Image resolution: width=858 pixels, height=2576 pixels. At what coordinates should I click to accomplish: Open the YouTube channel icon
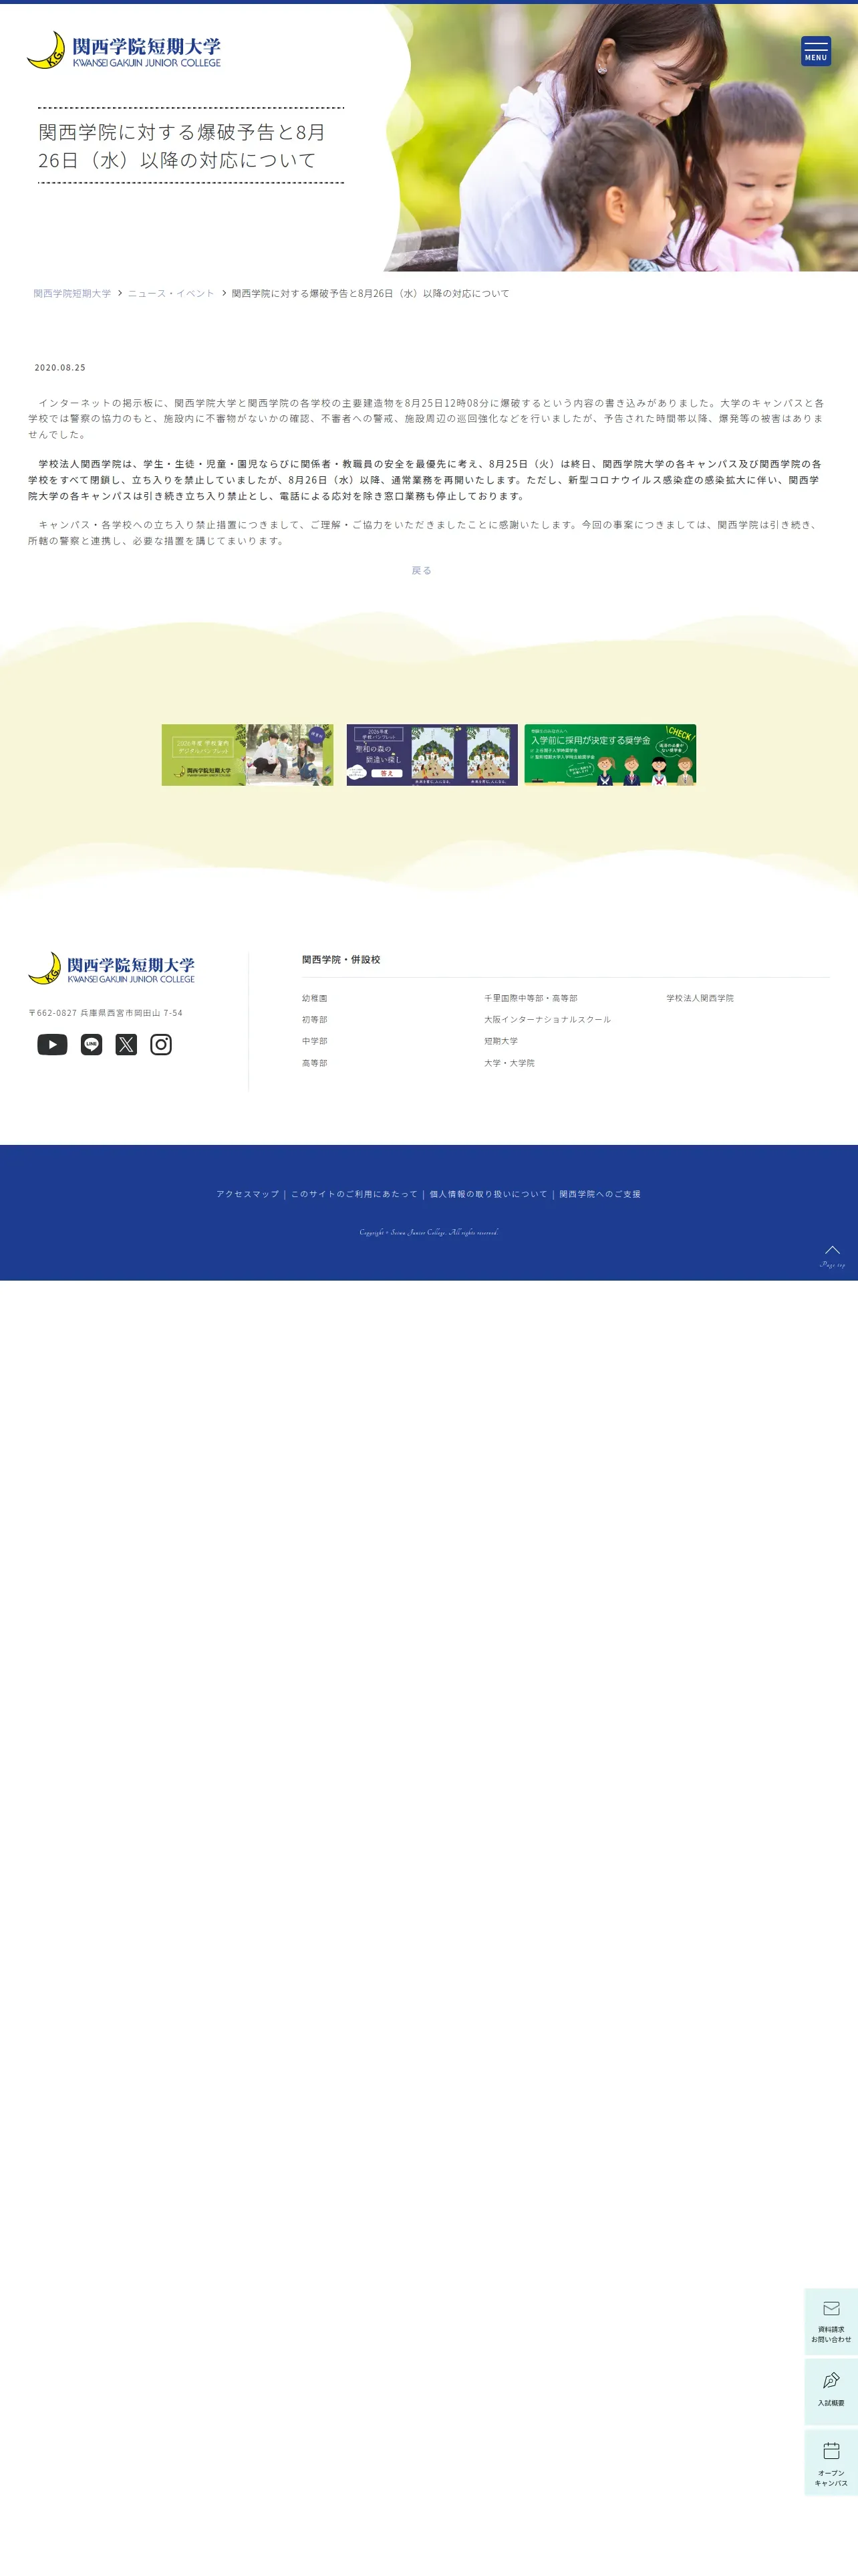click(52, 1044)
